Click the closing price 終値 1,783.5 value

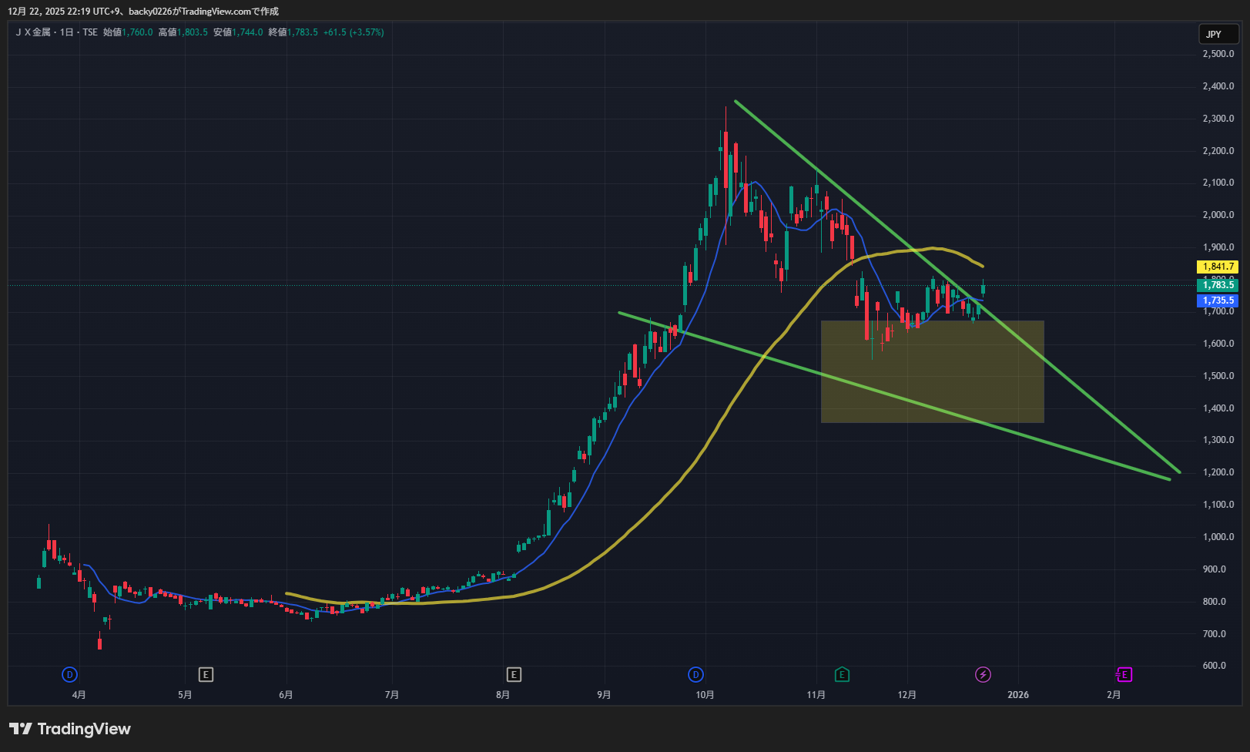[302, 32]
